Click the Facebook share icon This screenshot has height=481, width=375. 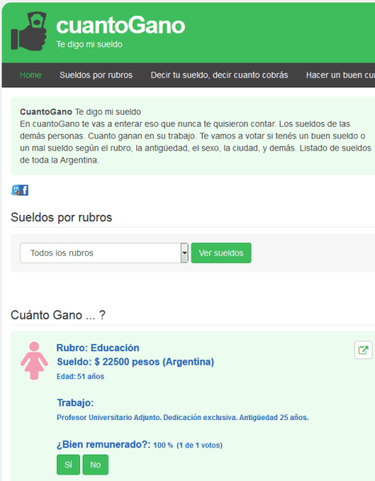coord(25,190)
